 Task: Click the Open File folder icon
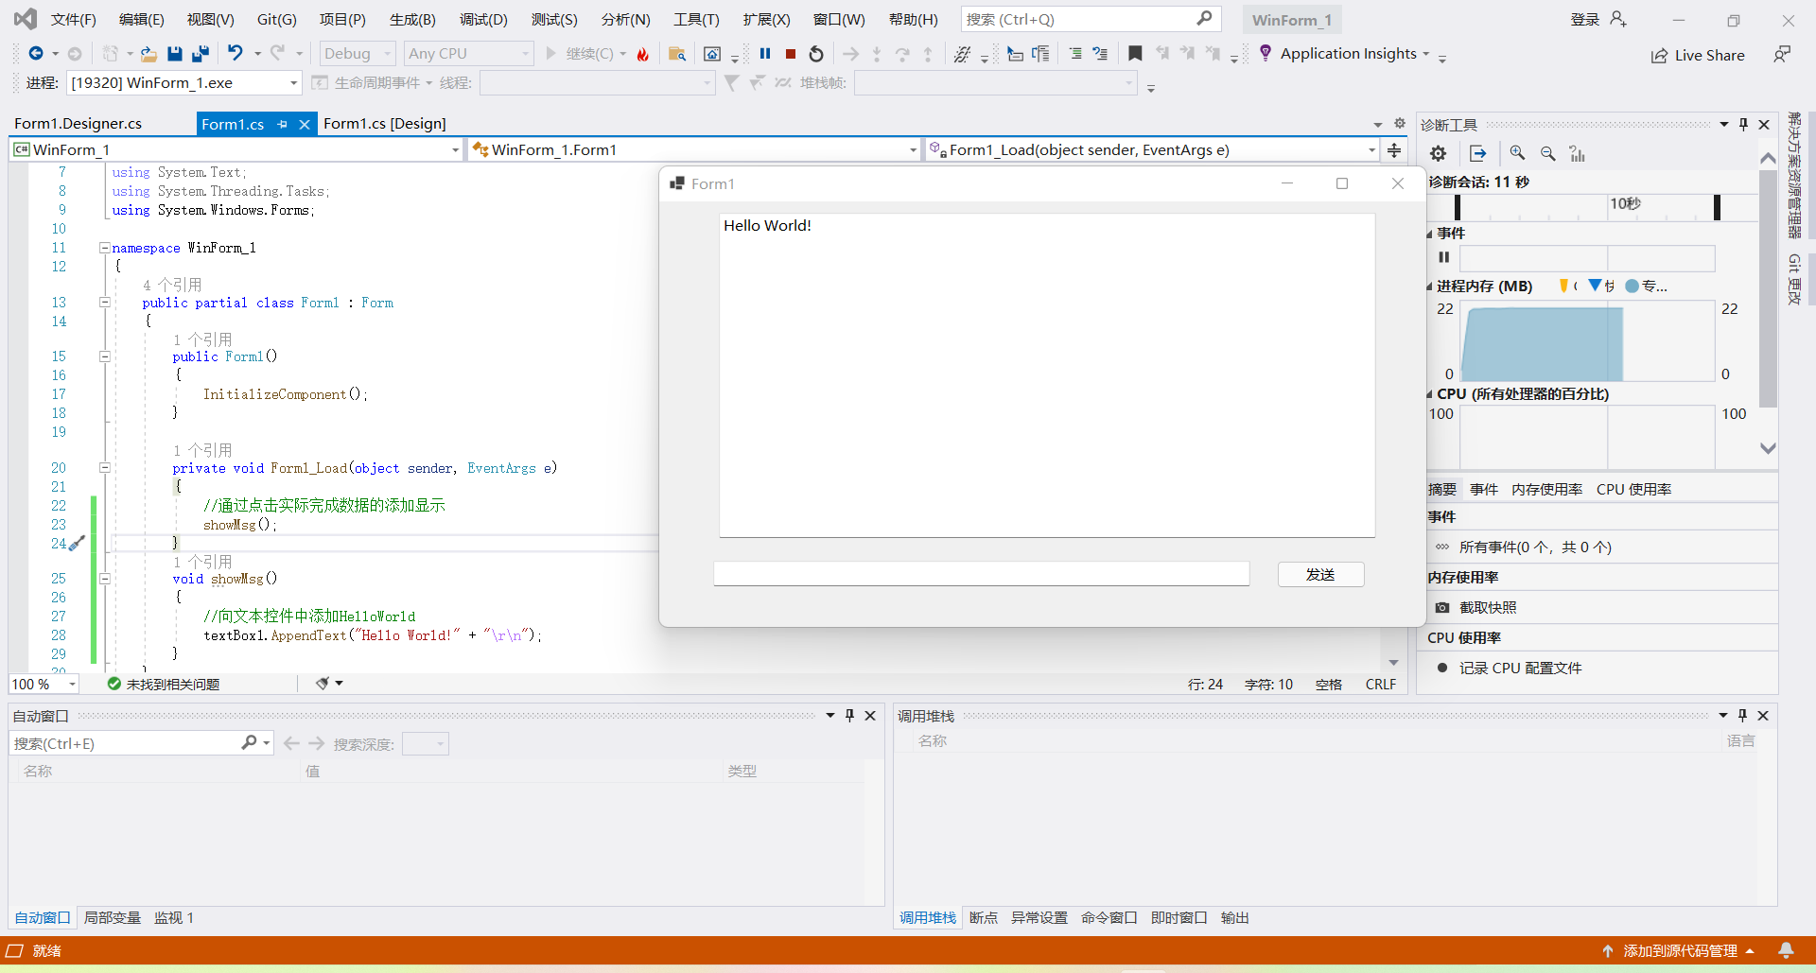click(148, 54)
